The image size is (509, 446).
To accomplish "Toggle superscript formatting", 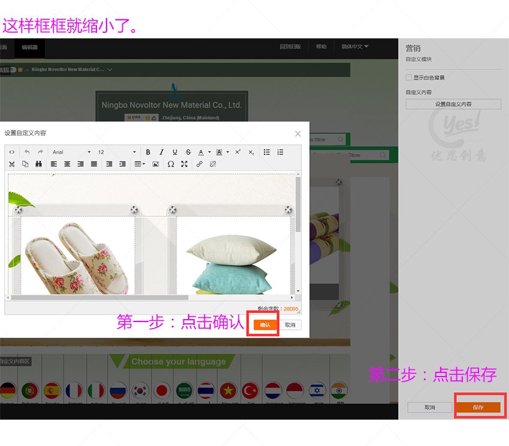I will tap(238, 152).
